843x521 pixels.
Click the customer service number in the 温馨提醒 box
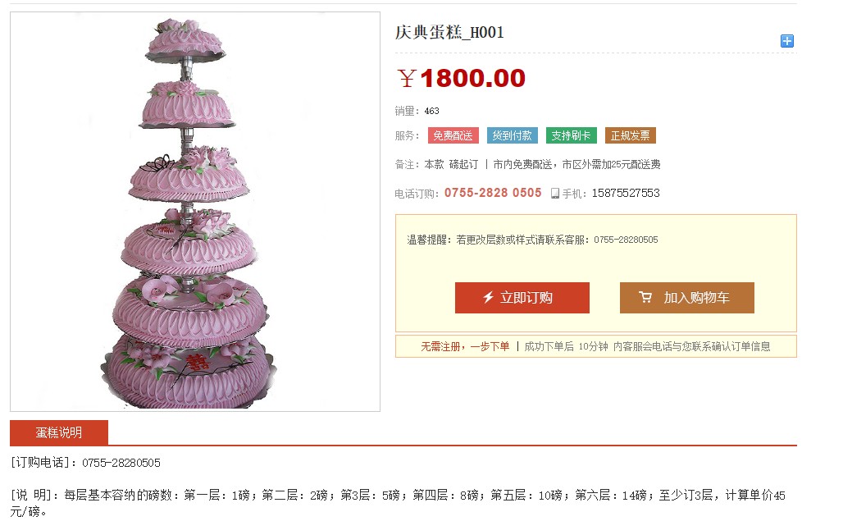click(626, 240)
